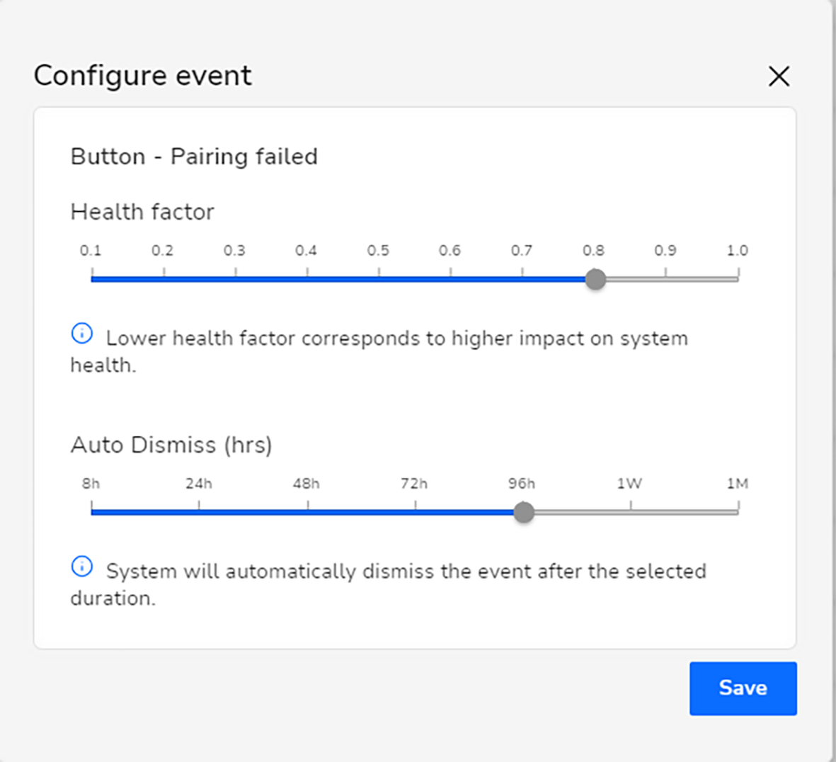Click info icon beside health factor note

click(x=81, y=334)
